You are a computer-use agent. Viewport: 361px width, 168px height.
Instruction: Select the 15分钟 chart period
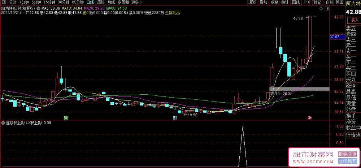49,2
